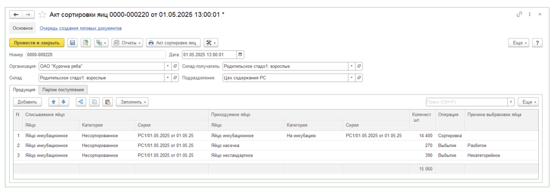Print Акт сортировки яиц
The height and width of the screenshot is (195, 555).
[x=173, y=43]
